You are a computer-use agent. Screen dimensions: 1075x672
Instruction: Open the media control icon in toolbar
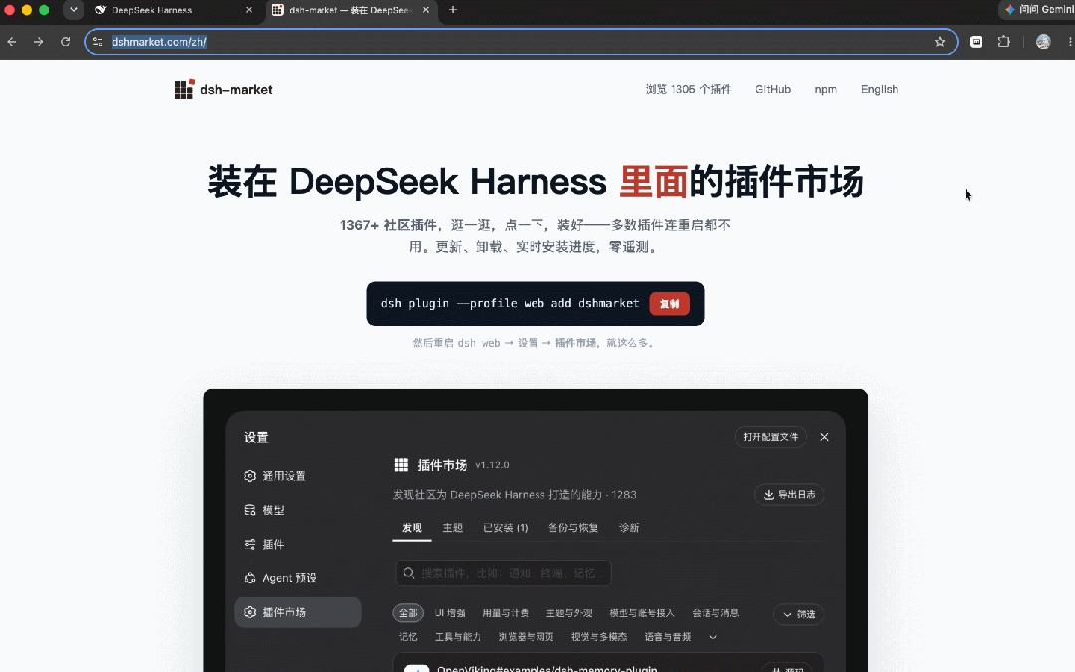[976, 42]
